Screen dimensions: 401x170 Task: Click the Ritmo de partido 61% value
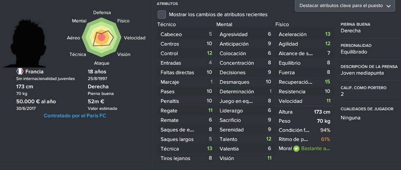325,139
